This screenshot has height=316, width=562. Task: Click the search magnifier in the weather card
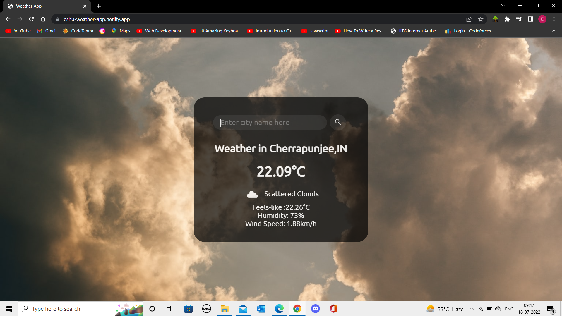click(x=338, y=122)
